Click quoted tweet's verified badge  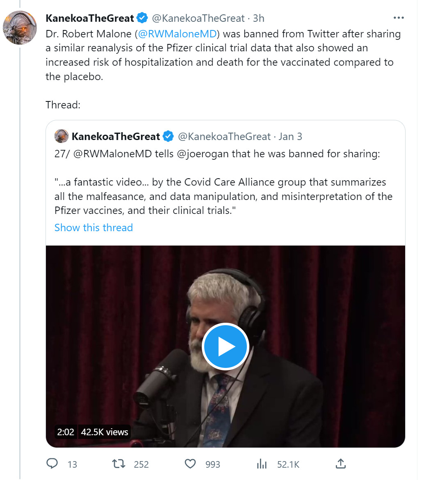[x=168, y=136]
